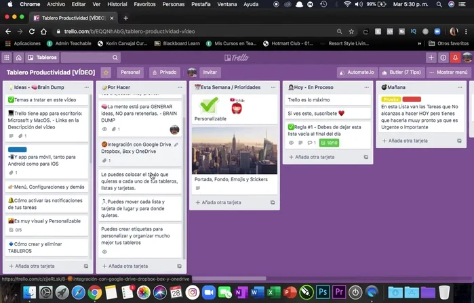474x303 pixels.
Task: Click card template icon in Ideas list footer
Action: pos(86,266)
